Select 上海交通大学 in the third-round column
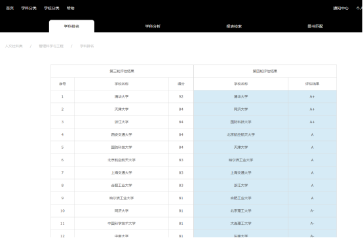363x238 pixels. click(x=121, y=172)
